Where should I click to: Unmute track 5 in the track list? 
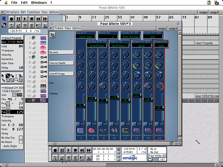[x=34, y=57]
